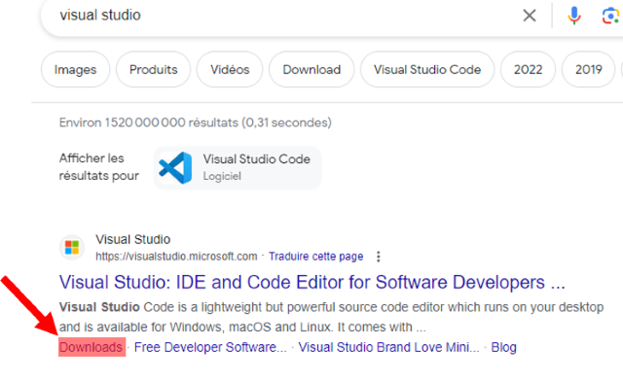Click the Visual Studio site name above the URL

132,240
